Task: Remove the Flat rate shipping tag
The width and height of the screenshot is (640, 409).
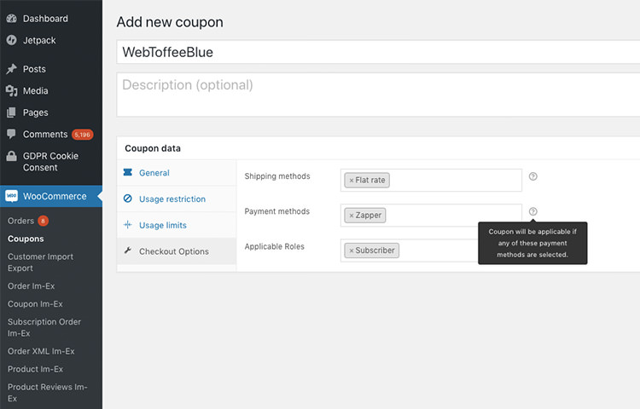Action: point(351,181)
